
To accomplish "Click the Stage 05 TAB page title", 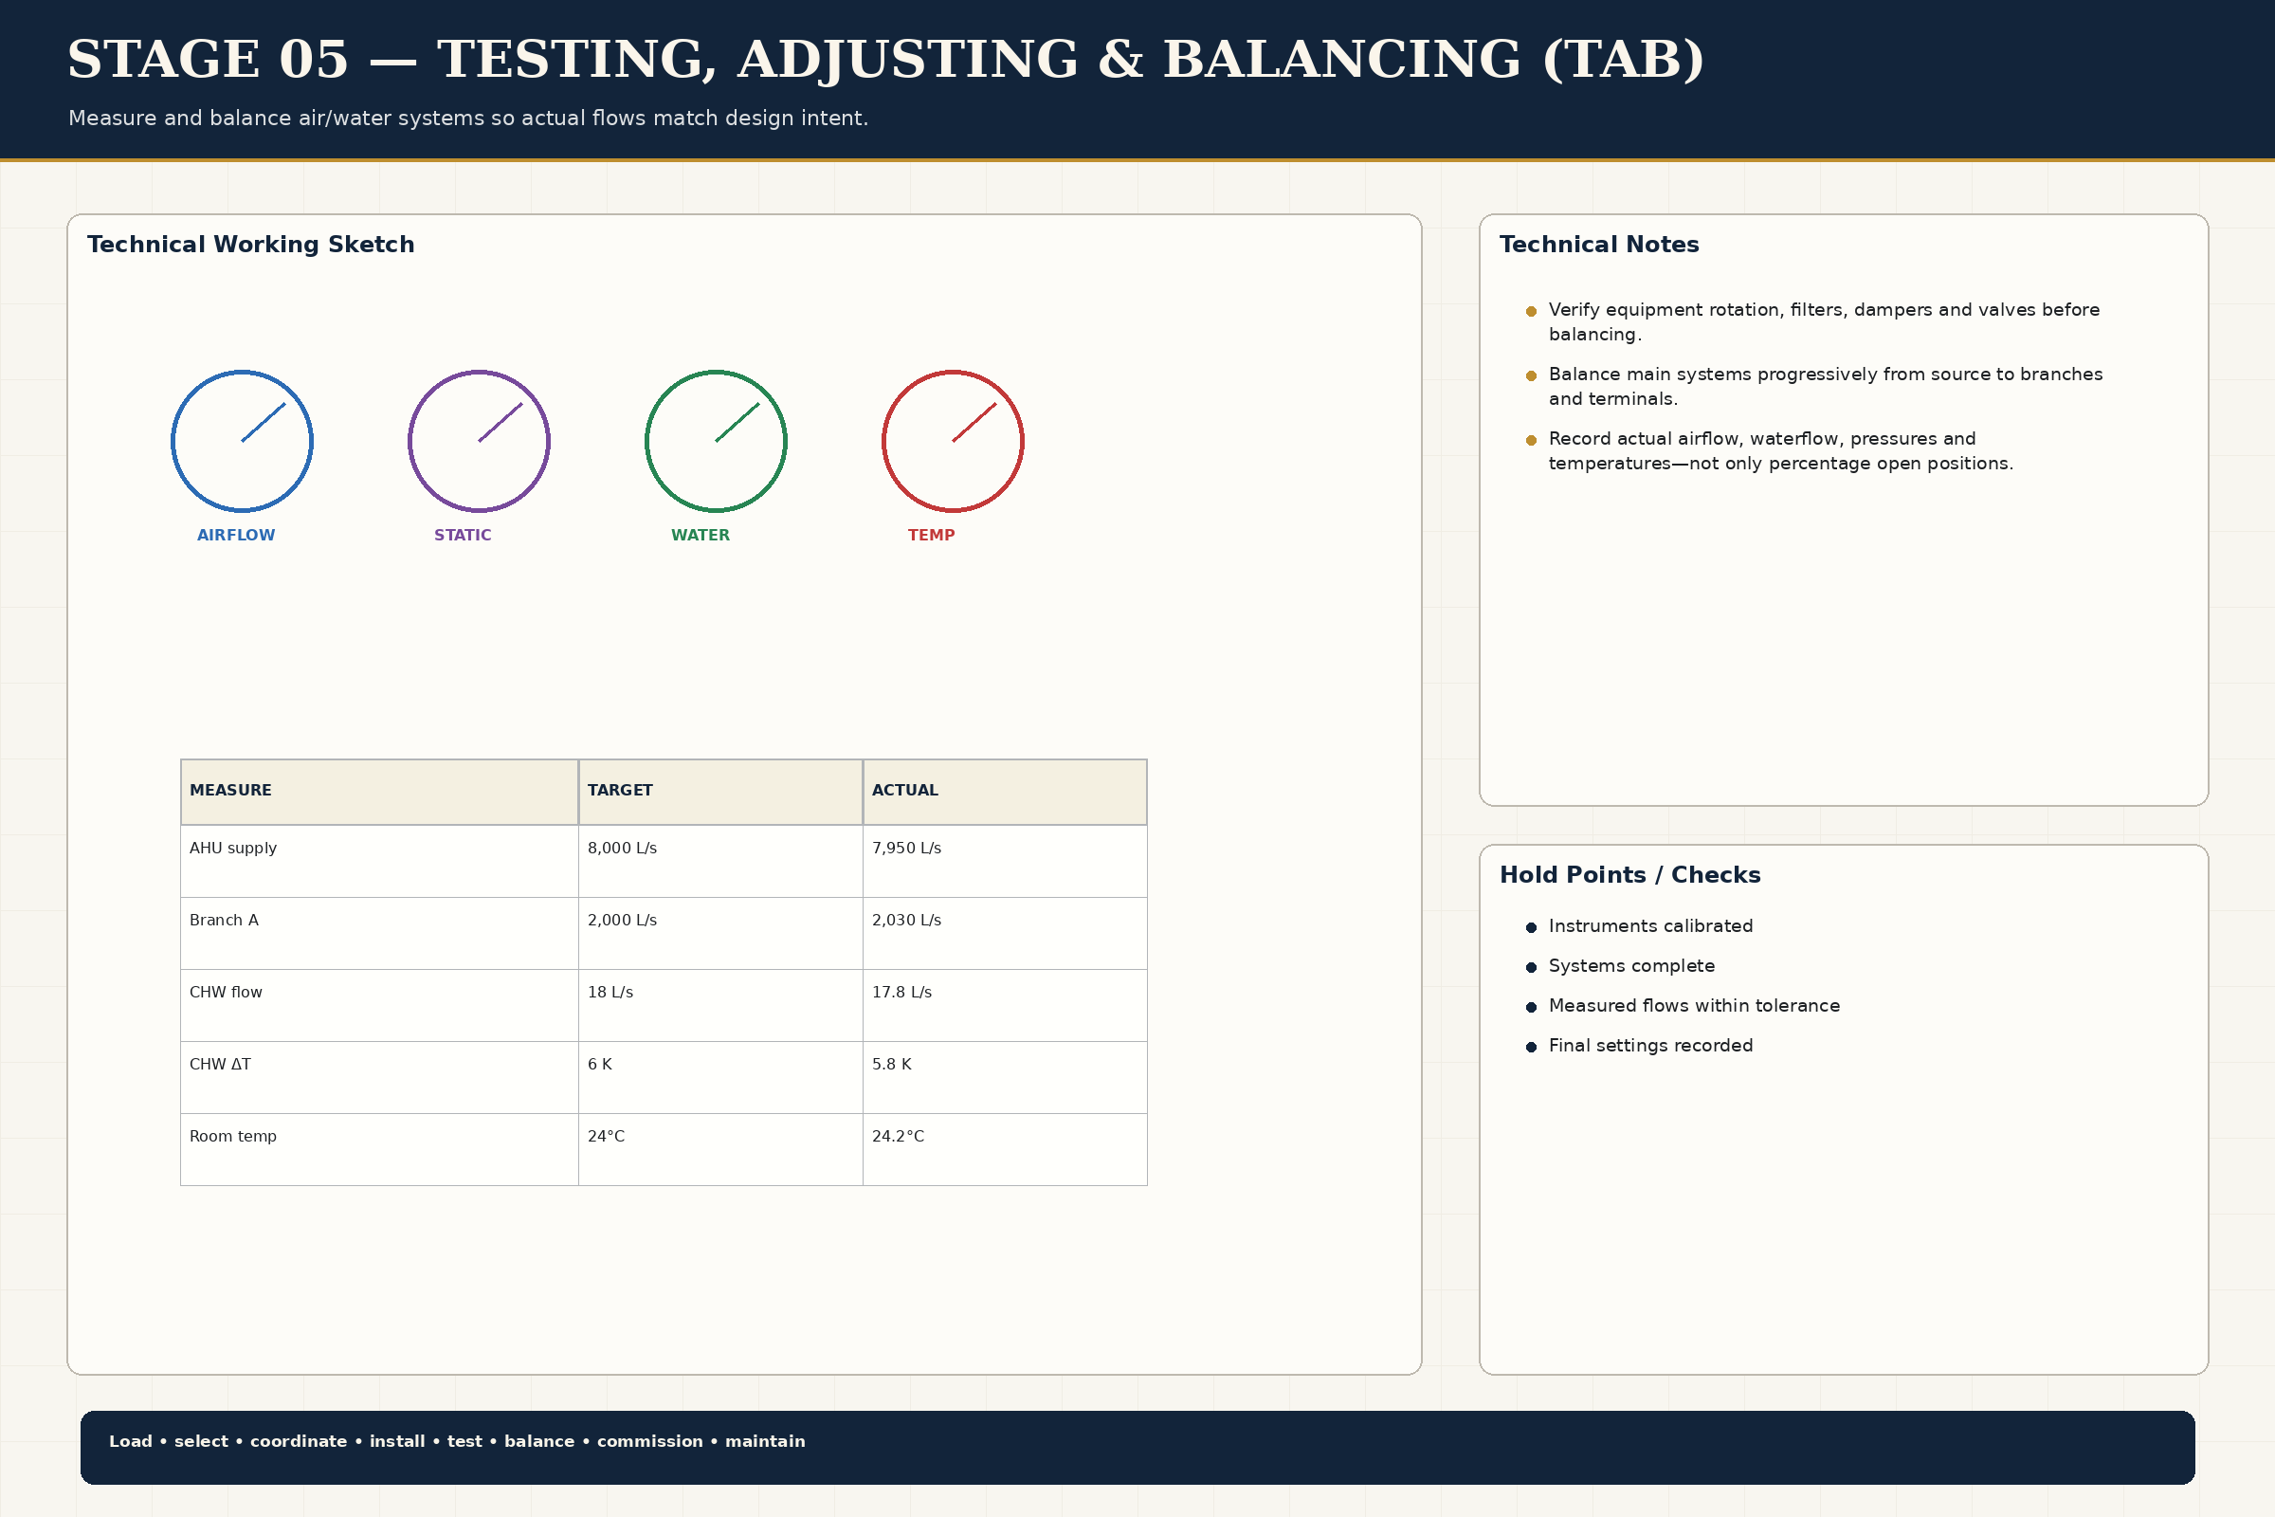I will coord(885,60).
